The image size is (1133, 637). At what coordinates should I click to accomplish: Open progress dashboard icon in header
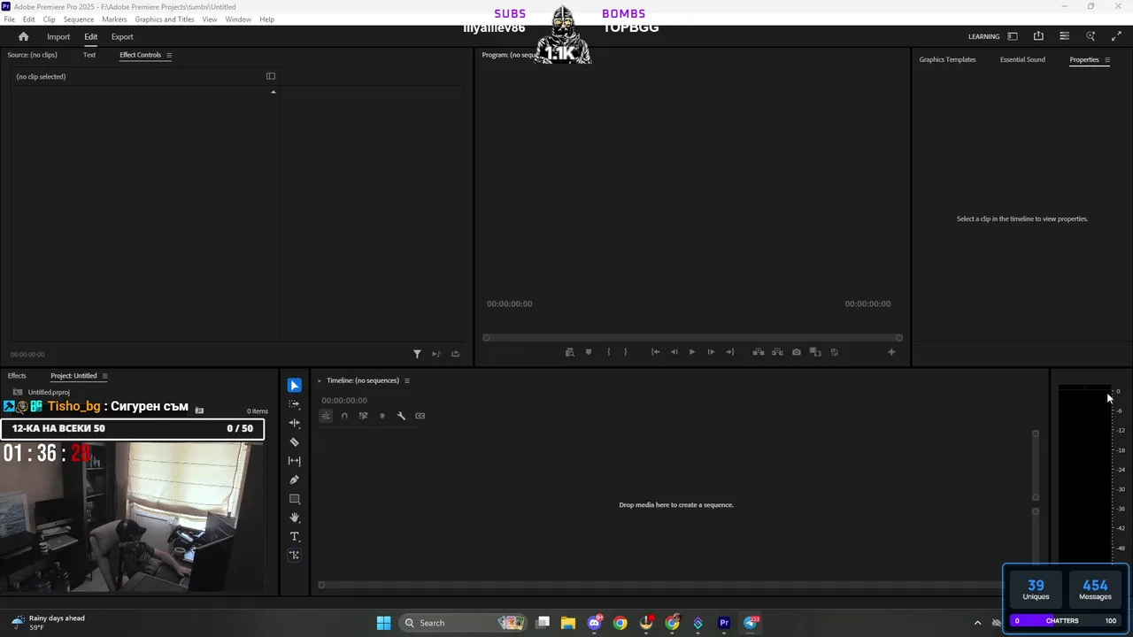pyautogui.click(x=1064, y=36)
